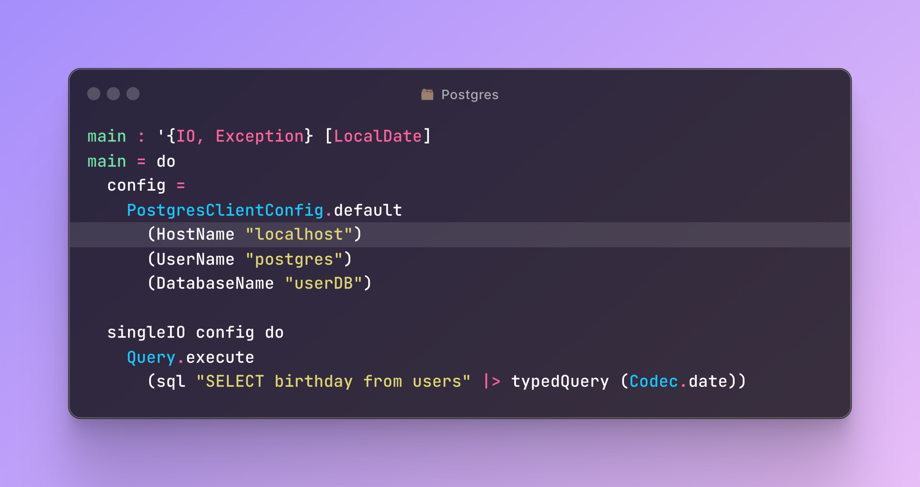Click the middle gray window dot

point(113,94)
